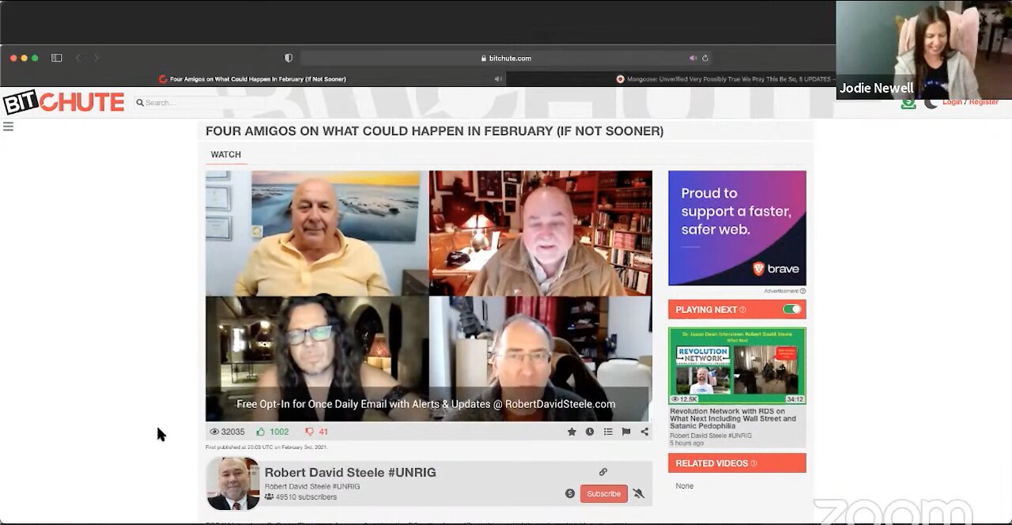The height and width of the screenshot is (525, 1012).
Task: Mute audio on Four Amigos tab
Action: tap(498, 79)
